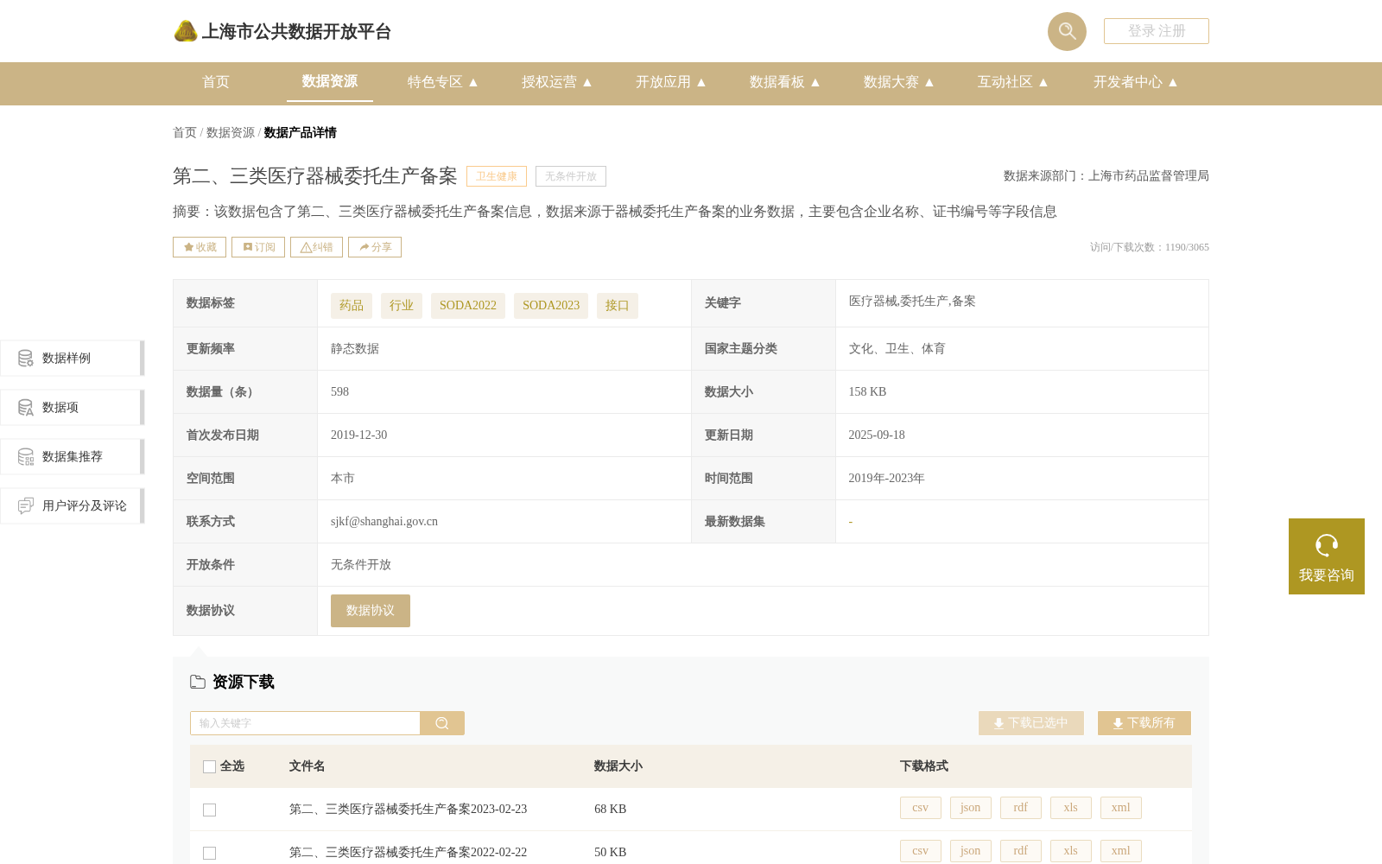
Task: Click the 资源下载 folder icon
Action: click(x=198, y=682)
